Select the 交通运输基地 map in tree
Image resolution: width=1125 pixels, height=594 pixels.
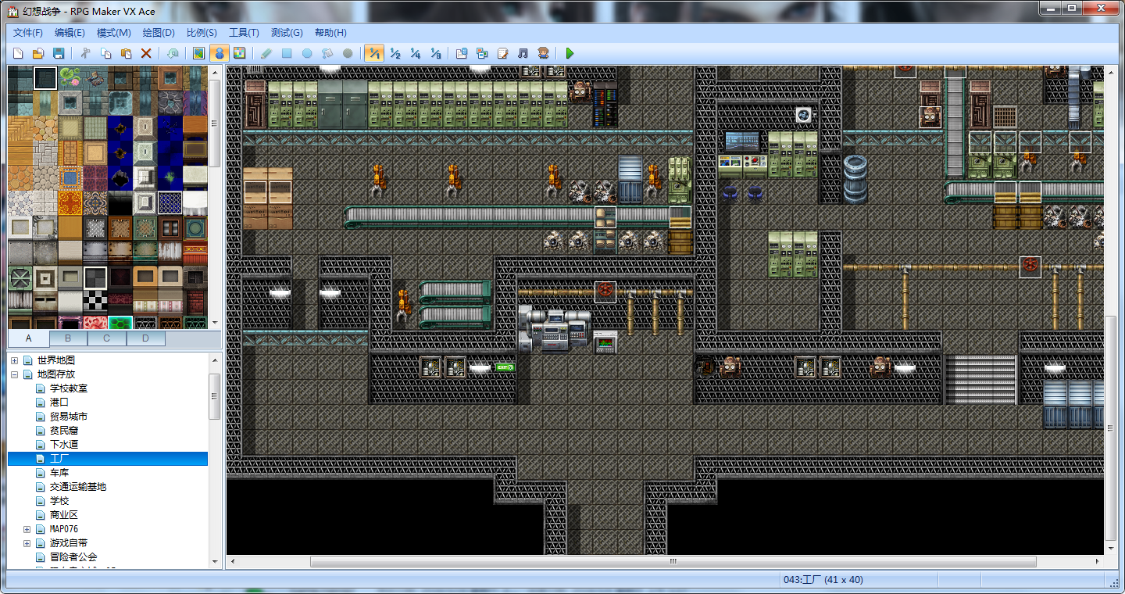tap(78, 487)
